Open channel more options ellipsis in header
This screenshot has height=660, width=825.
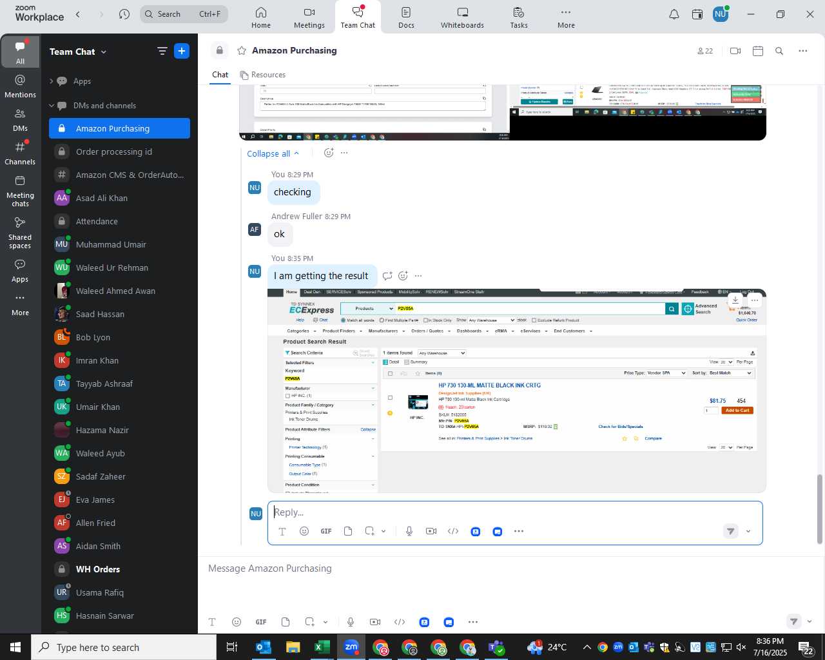[x=803, y=51]
